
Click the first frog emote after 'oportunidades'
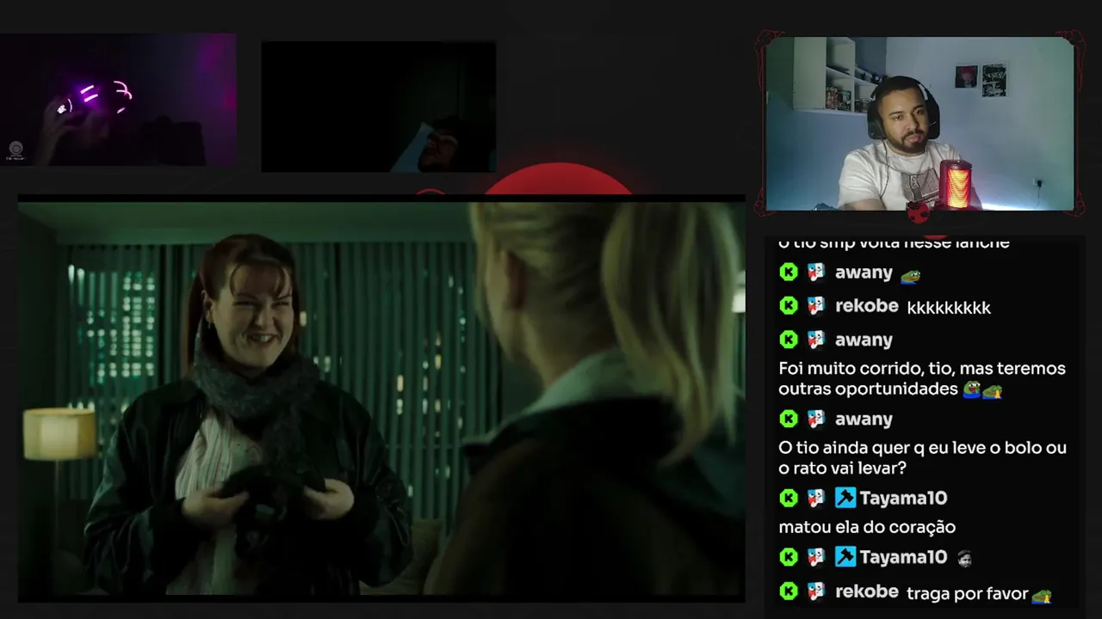coord(972,389)
